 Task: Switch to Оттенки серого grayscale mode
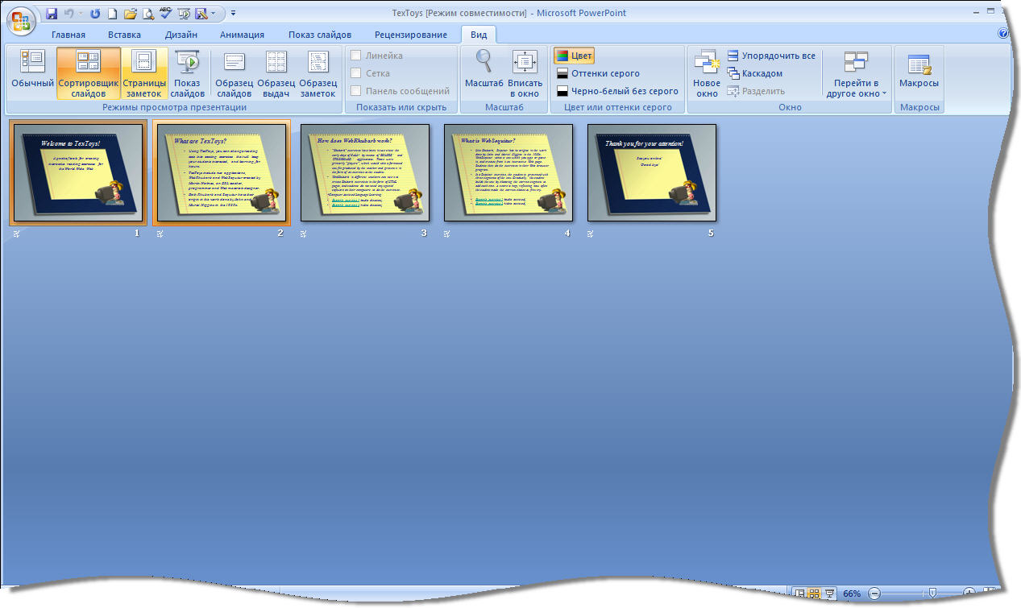(x=597, y=73)
